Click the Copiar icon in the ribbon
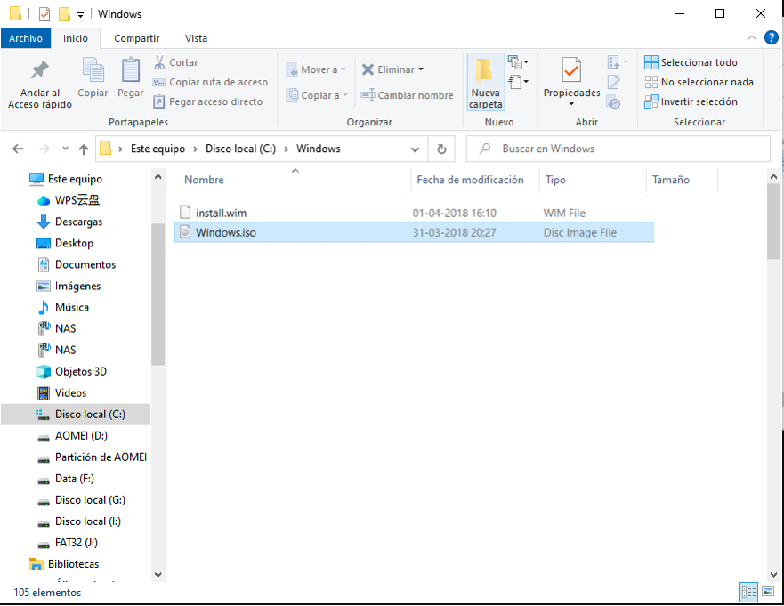Screen dimensions: 784x606 coord(93,80)
